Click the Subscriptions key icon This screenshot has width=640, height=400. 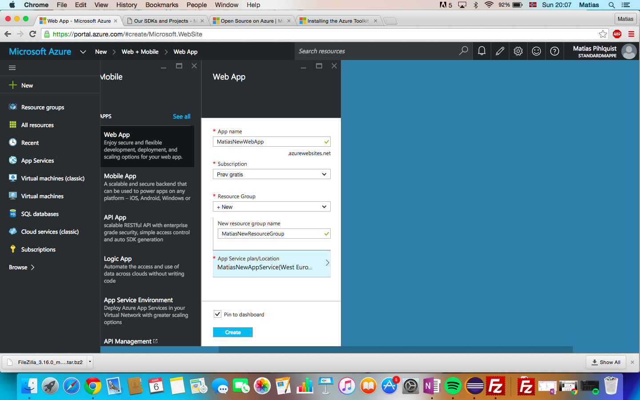pyautogui.click(x=13, y=249)
